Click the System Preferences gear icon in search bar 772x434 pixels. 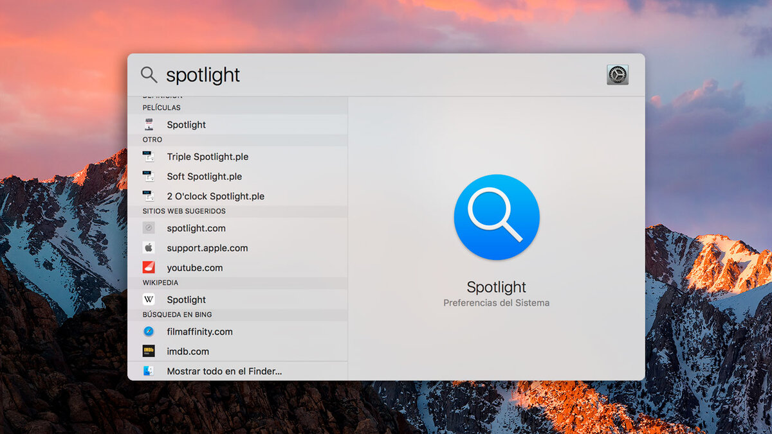click(x=618, y=75)
